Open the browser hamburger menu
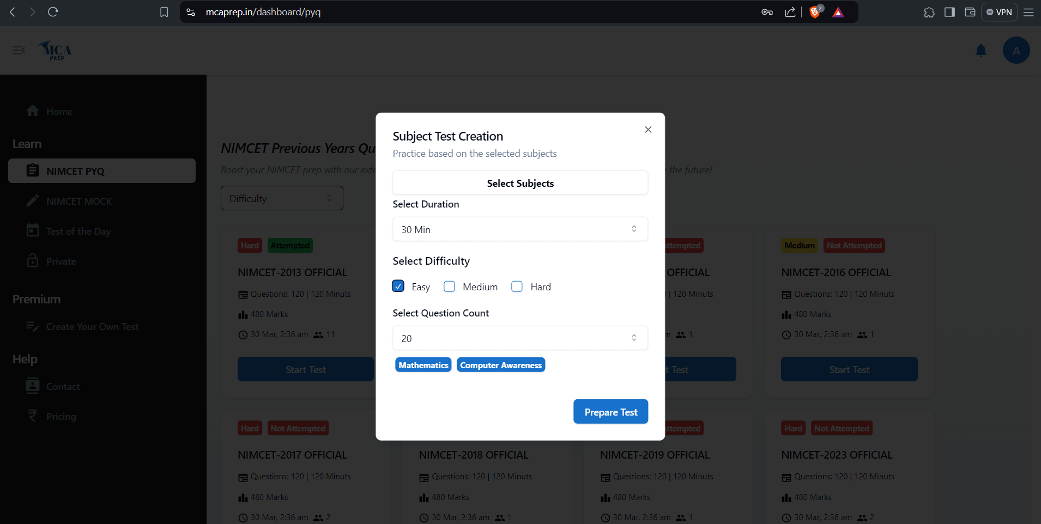 tap(1028, 12)
